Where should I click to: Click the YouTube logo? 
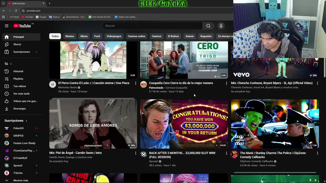pos(22,26)
